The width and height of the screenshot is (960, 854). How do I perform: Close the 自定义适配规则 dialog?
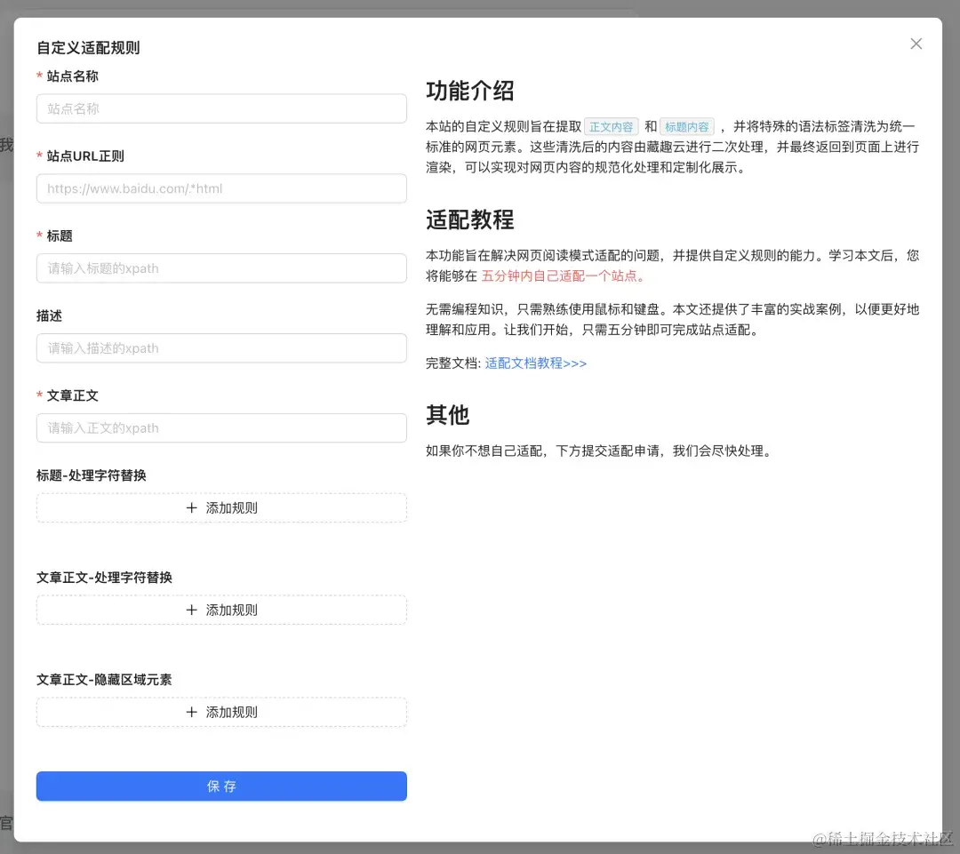click(x=916, y=43)
